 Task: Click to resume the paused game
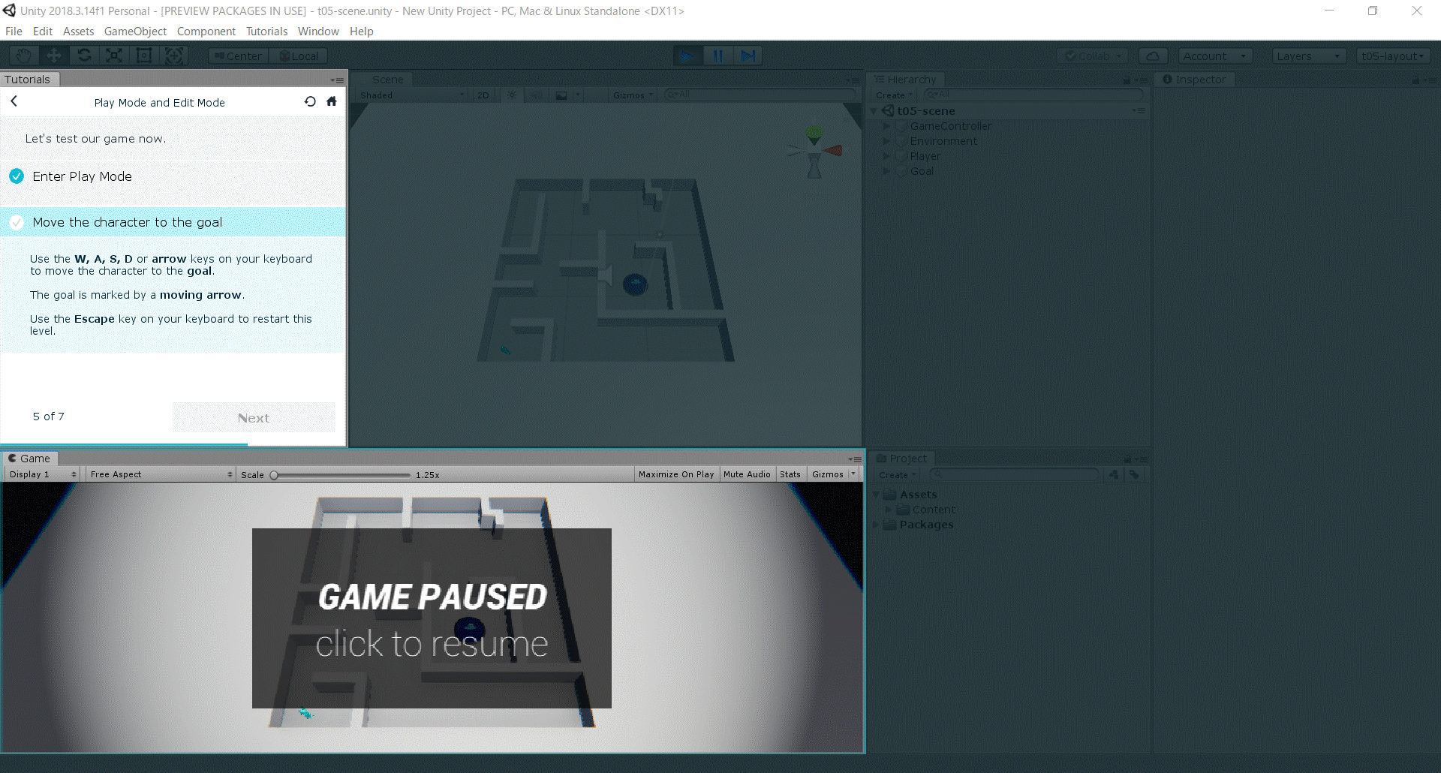[x=432, y=618]
